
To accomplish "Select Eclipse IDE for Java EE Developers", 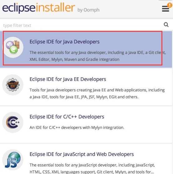I will click(68, 79).
